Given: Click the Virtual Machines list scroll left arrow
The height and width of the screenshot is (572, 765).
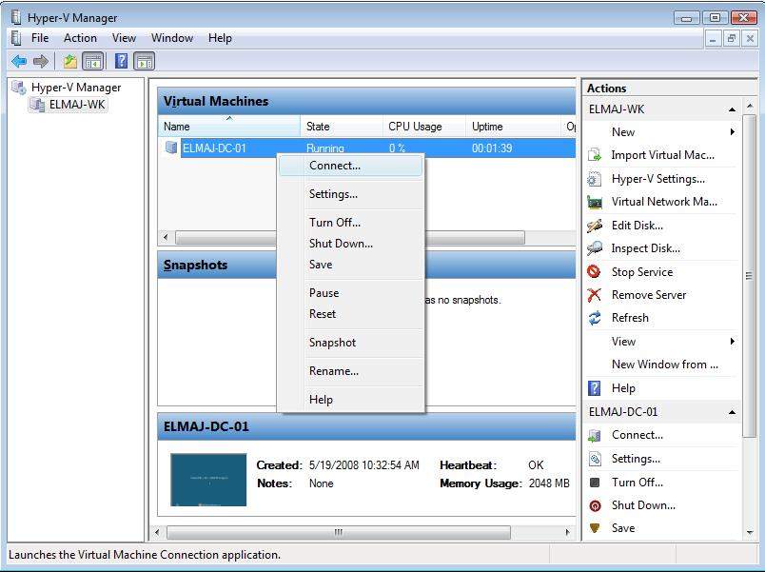Looking at the screenshot, I should pyautogui.click(x=166, y=237).
